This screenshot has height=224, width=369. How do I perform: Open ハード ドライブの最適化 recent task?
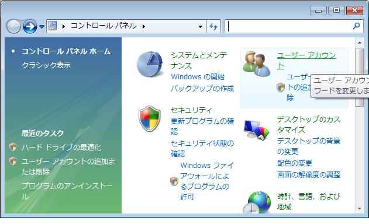[61, 147]
